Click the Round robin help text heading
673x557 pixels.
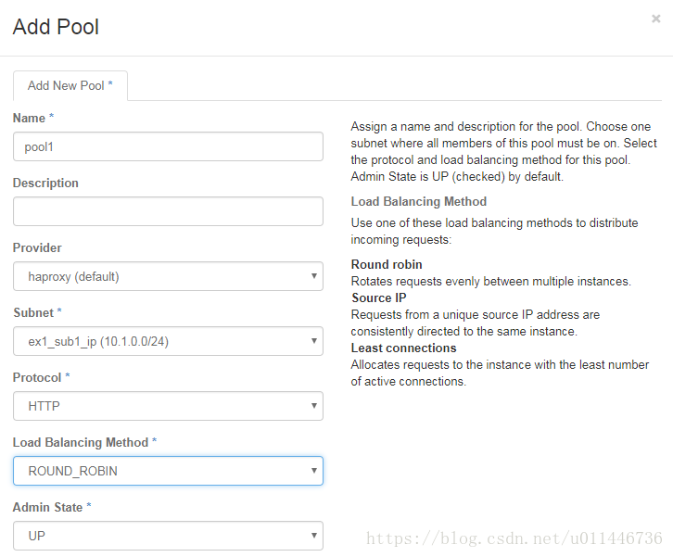tap(387, 264)
